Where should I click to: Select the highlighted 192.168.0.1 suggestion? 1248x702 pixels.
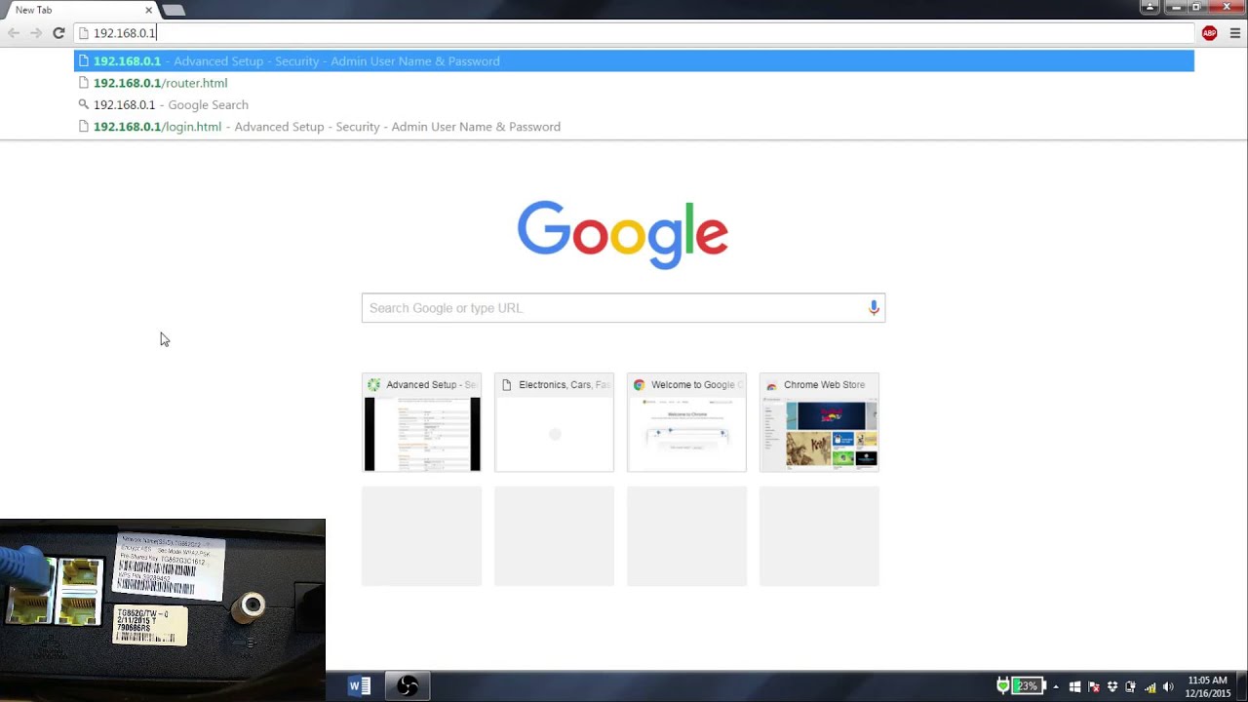pyautogui.click(x=634, y=60)
